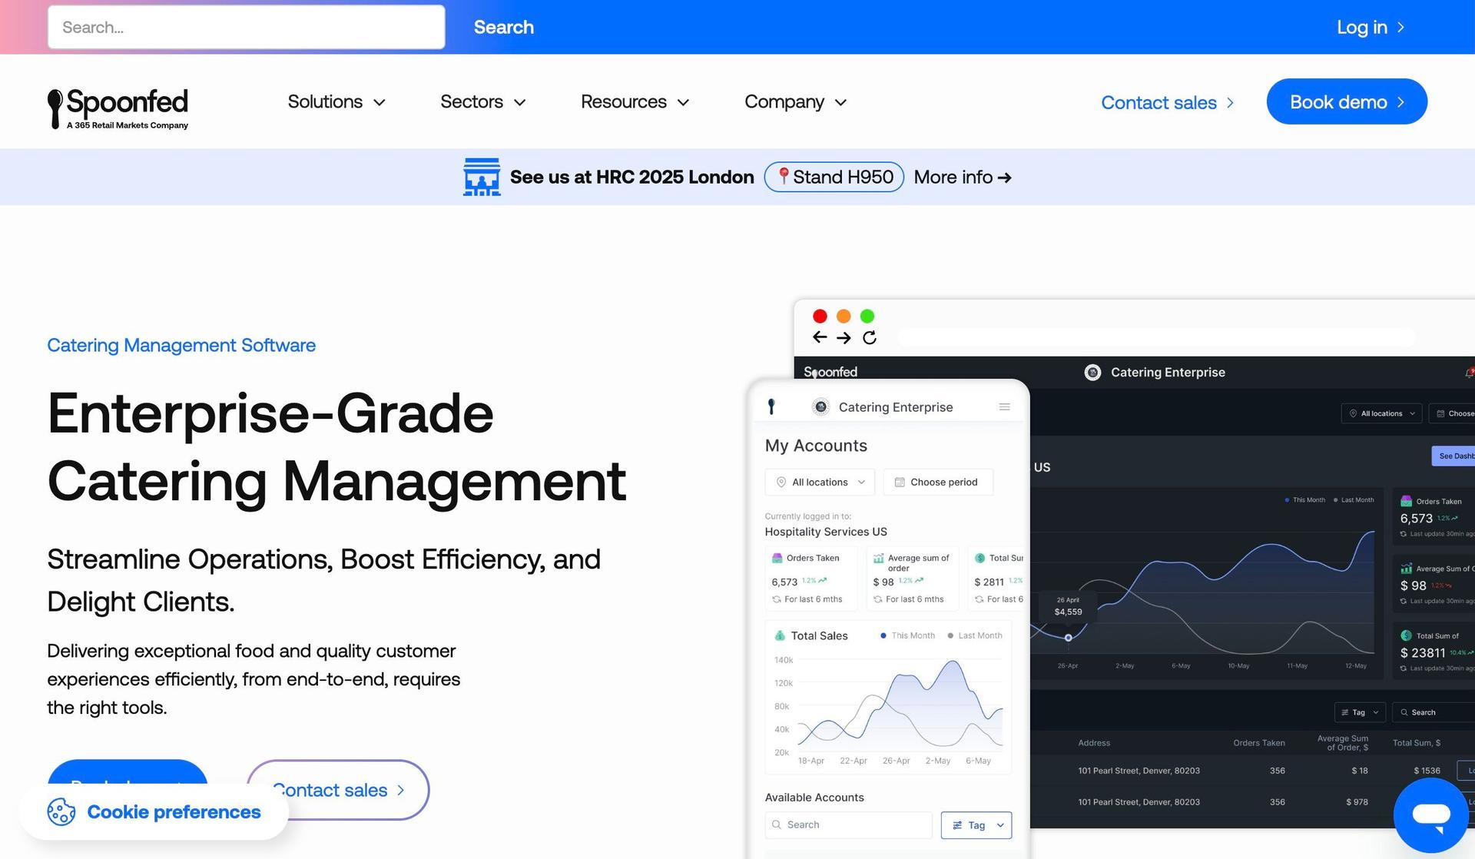The width and height of the screenshot is (1475, 859).
Task: Click the Book demo header button
Action: tap(1347, 101)
